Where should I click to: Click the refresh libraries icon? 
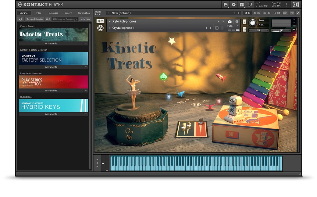point(20,19)
